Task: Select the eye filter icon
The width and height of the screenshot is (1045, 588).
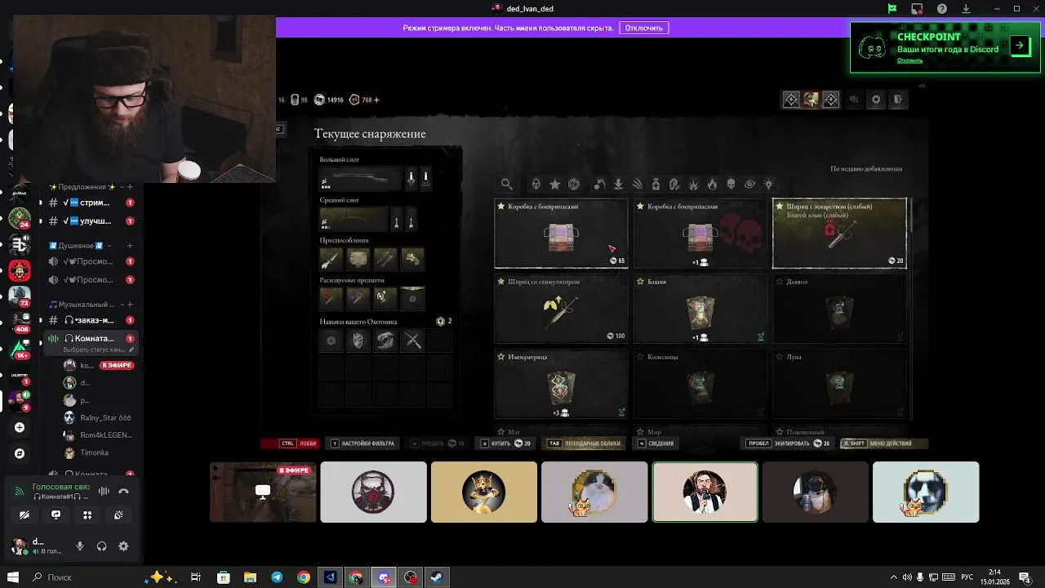Action: click(x=749, y=185)
